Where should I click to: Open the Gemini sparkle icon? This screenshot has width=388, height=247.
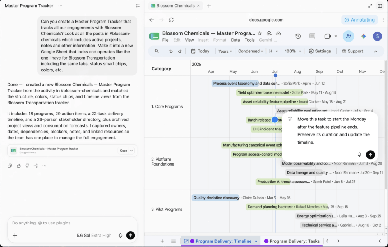(x=364, y=36)
